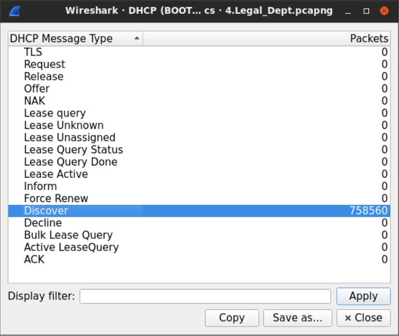Image resolution: width=399 pixels, height=336 pixels.
Task: Click the × Close button
Action: pyautogui.click(x=363, y=318)
